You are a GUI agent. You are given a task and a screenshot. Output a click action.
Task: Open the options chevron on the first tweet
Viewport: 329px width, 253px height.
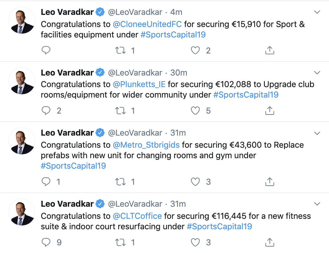[317, 12]
